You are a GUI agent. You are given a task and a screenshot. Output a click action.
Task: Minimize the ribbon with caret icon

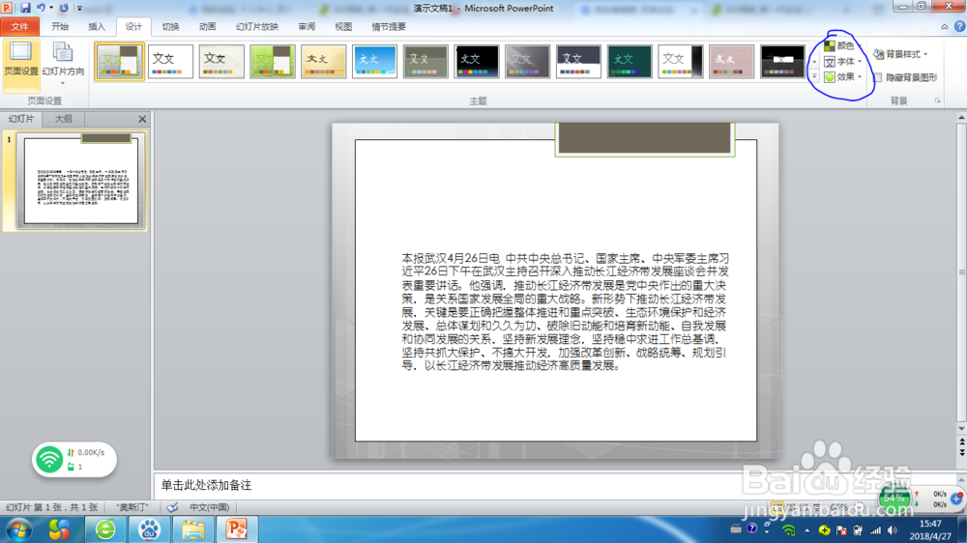point(944,26)
